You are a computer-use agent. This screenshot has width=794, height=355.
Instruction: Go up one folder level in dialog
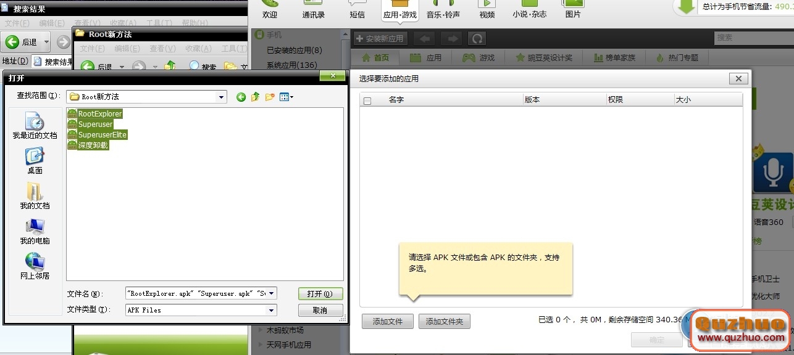[255, 97]
